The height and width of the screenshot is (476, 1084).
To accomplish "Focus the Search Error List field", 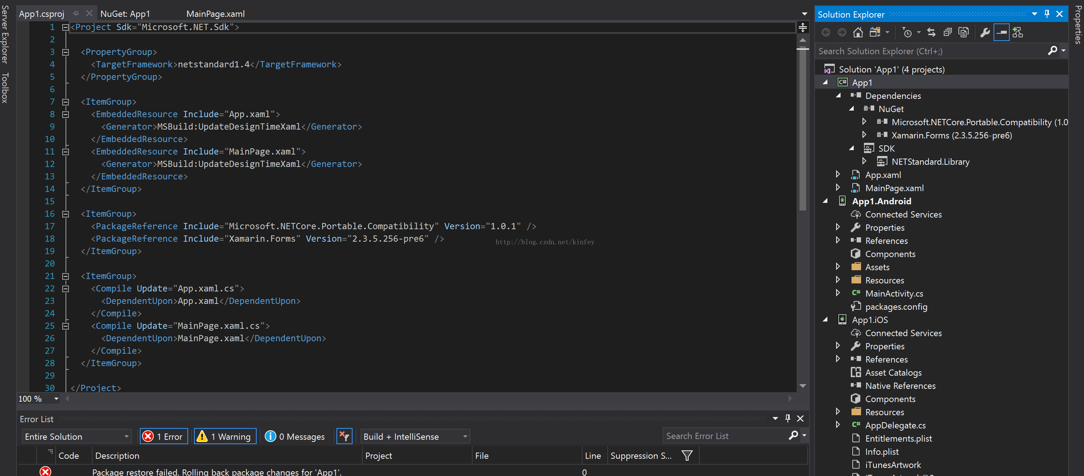I will (x=724, y=436).
